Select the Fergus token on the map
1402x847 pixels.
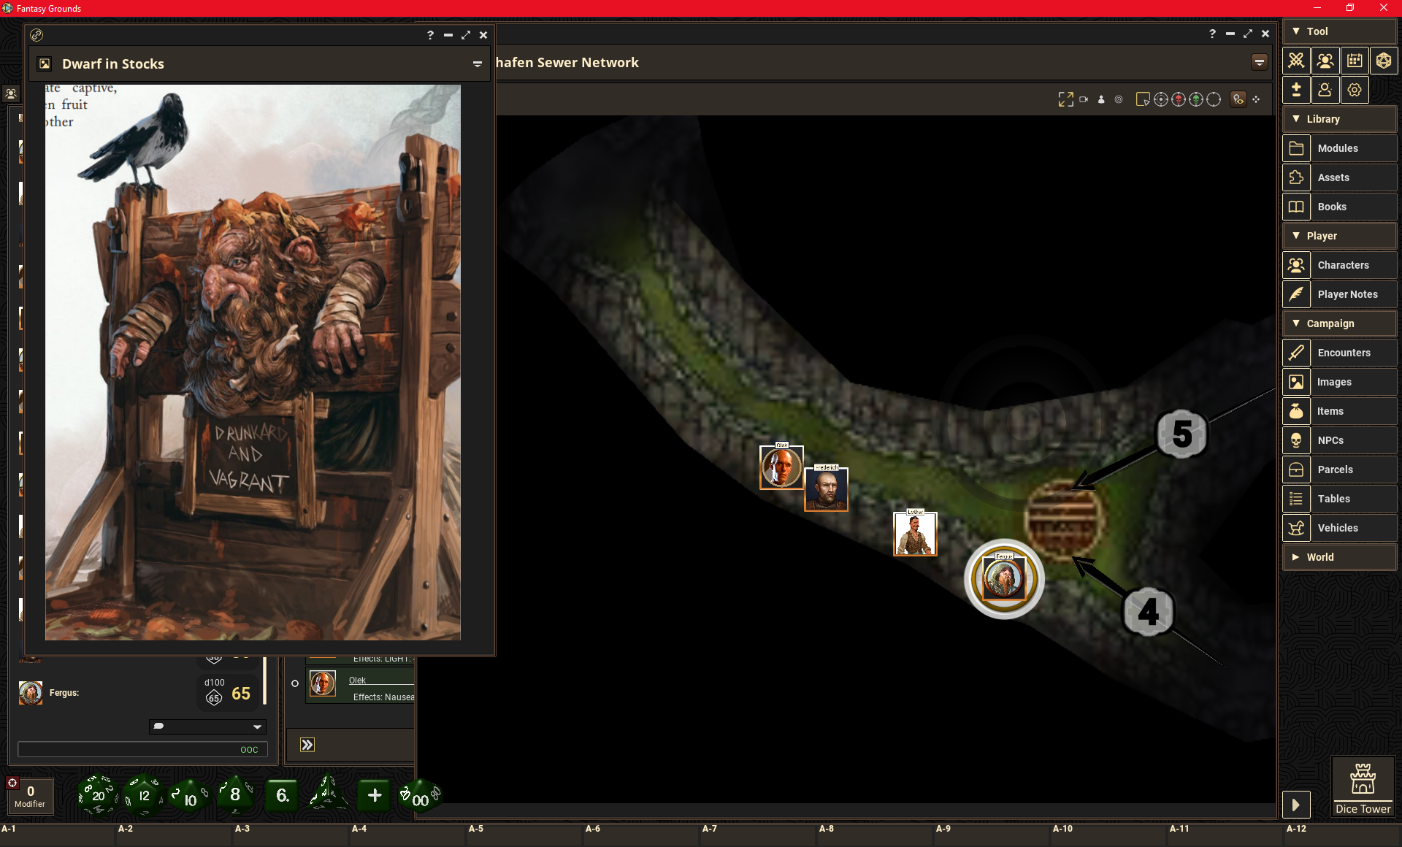[x=1004, y=579]
